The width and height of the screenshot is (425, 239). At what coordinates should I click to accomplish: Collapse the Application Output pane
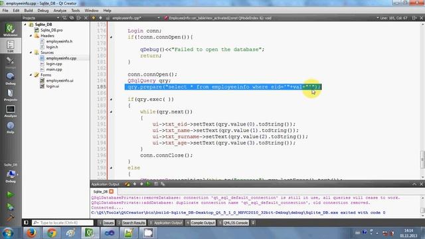tap(414, 184)
